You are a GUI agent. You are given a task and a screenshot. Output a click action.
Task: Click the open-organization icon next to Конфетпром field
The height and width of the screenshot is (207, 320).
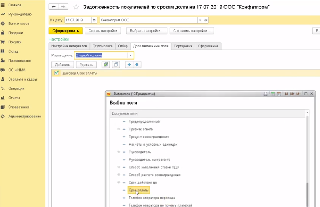(206, 20)
